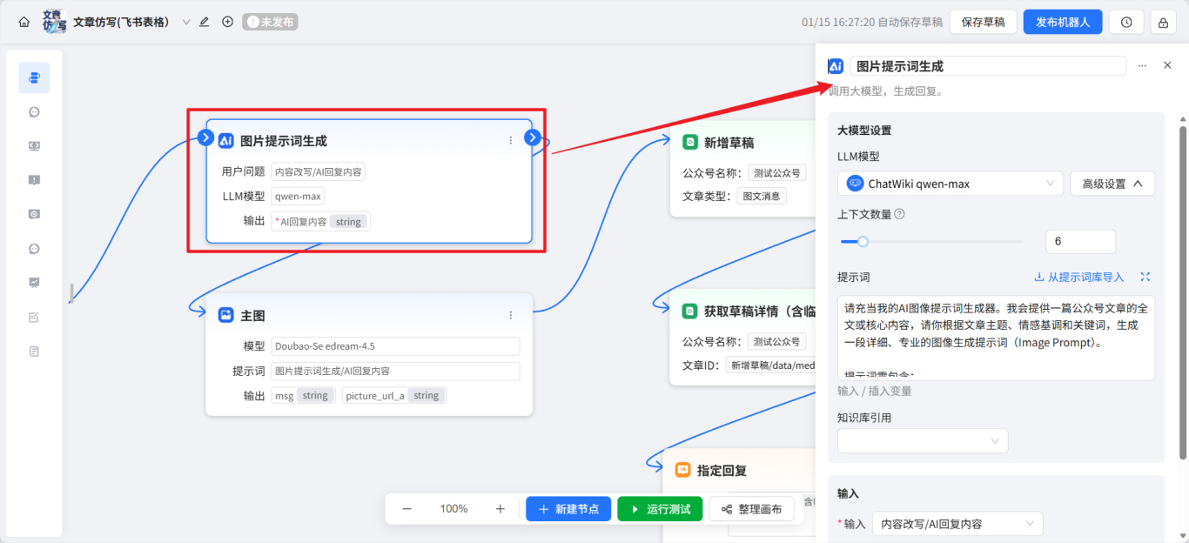Click the chart icon in the left sidebar
The image size is (1189, 543).
(34, 282)
